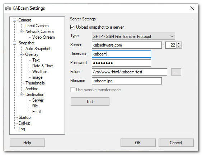Focus the Server address field
This screenshot has height=155, width=202.
pyautogui.click(x=127, y=45)
